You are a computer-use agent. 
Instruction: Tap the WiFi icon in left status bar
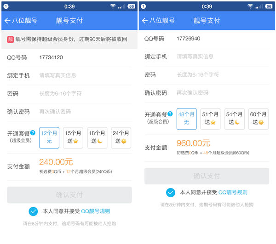pos(113,6)
